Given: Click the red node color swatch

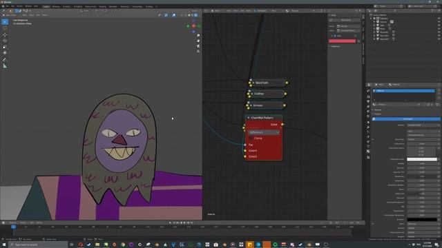Looking at the screenshot, I should pyautogui.click(x=343, y=41).
